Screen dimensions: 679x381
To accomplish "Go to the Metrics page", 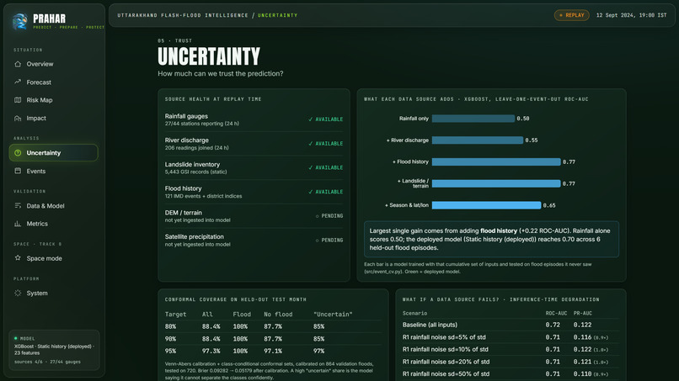I will (x=54, y=224).
